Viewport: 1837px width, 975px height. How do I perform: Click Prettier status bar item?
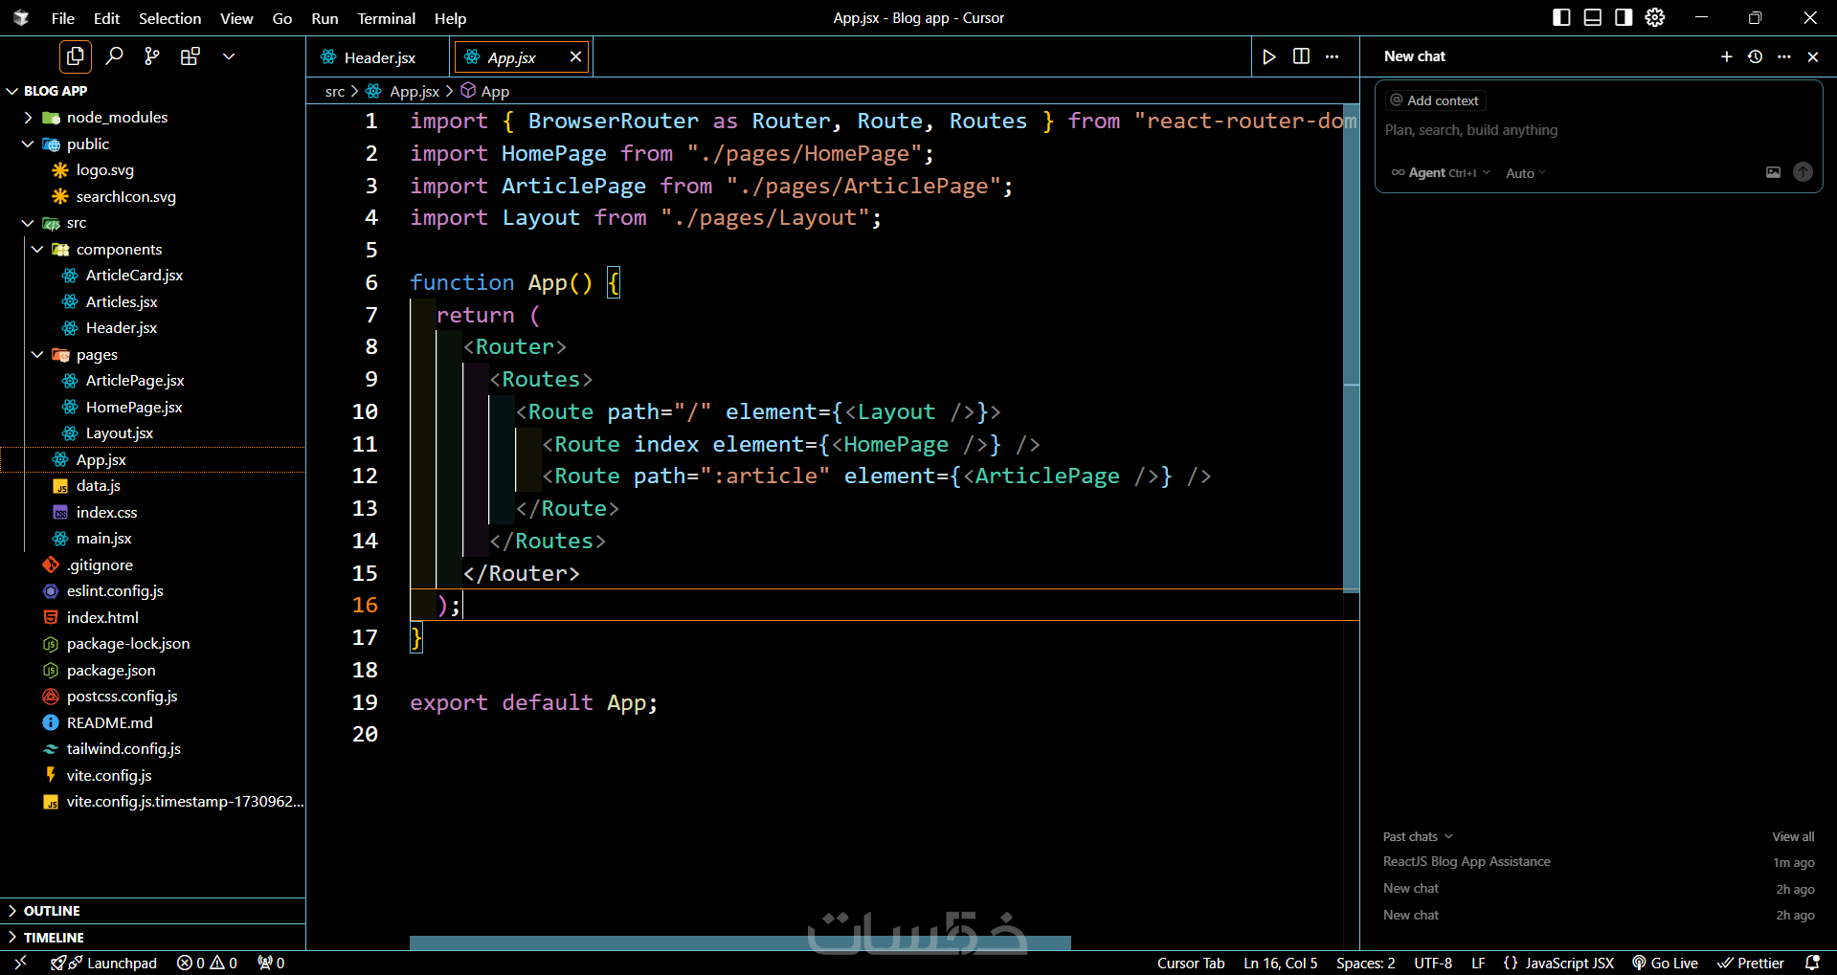coord(1751,964)
